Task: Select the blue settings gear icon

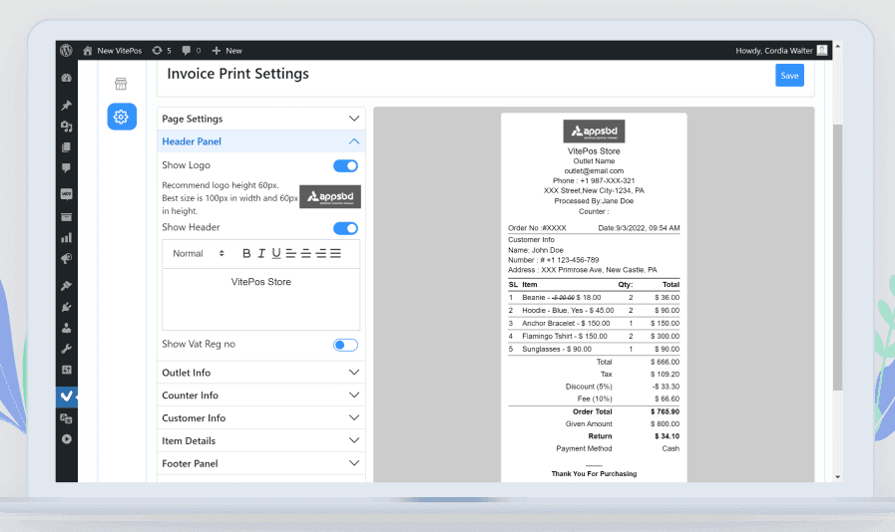Action: (122, 117)
